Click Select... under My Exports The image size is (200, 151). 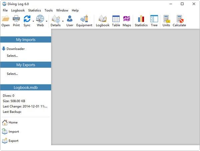pyautogui.click(x=12, y=74)
